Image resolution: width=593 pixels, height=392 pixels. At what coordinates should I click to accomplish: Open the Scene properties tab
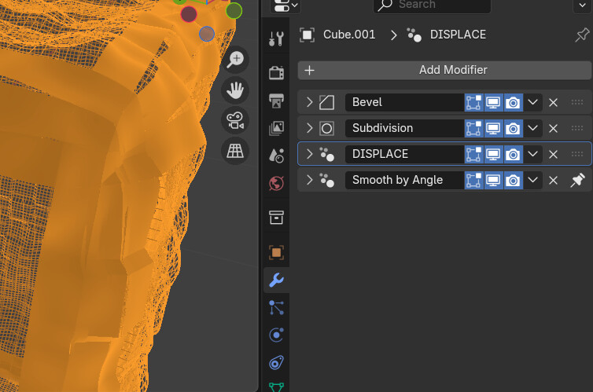[x=277, y=156]
